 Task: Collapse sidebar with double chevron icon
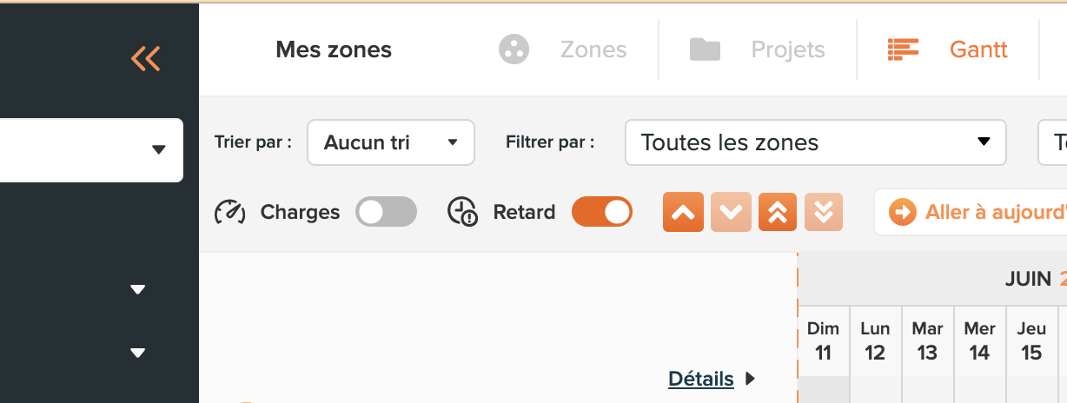pyautogui.click(x=146, y=58)
